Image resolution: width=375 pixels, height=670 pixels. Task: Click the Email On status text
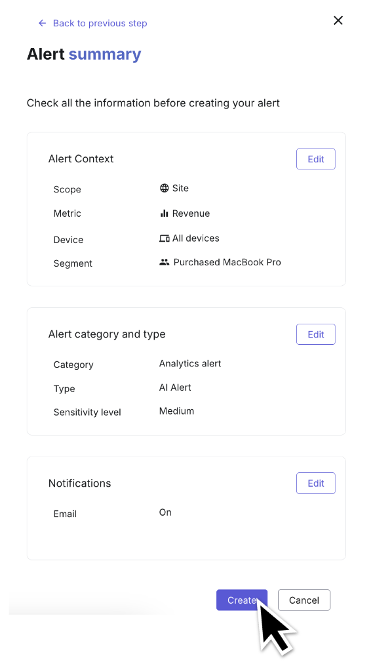(165, 512)
